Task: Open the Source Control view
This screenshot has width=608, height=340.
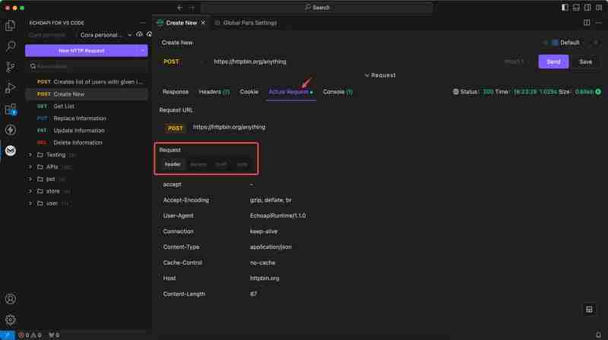Action: pos(11,67)
